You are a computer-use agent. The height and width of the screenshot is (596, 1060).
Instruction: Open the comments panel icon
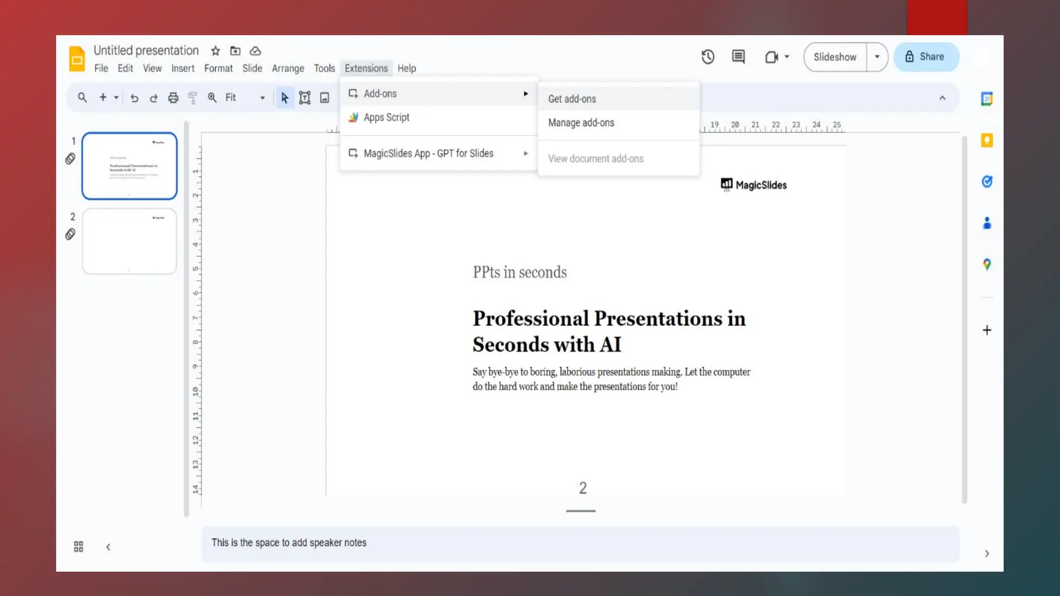coord(738,57)
